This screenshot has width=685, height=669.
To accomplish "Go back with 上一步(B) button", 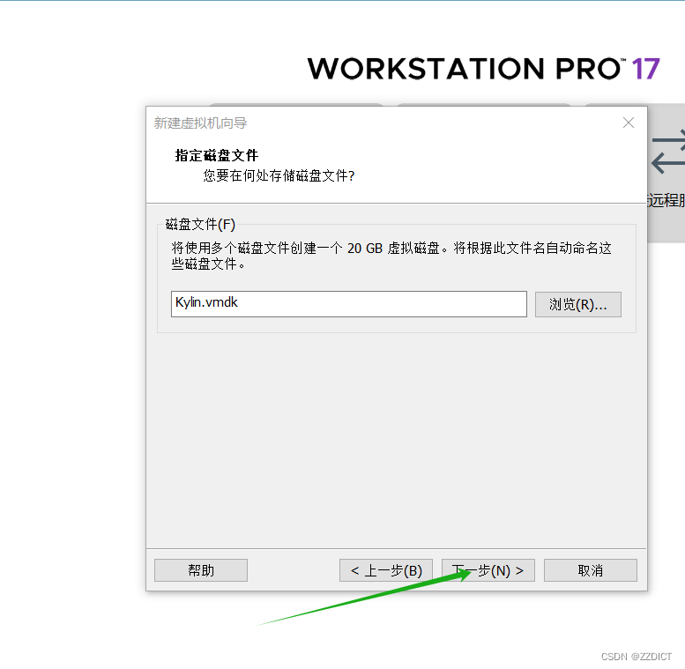I will coord(386,570).
